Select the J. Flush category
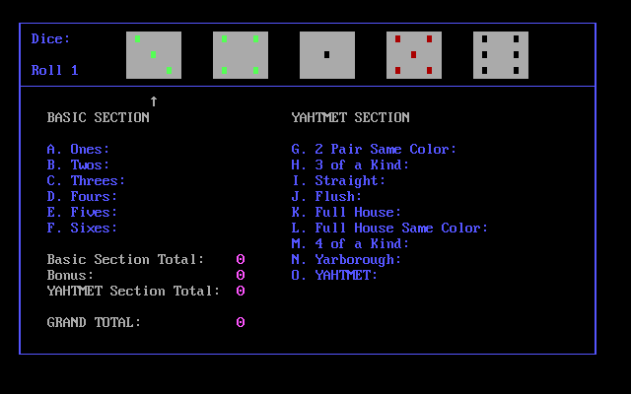 [326, 197]
